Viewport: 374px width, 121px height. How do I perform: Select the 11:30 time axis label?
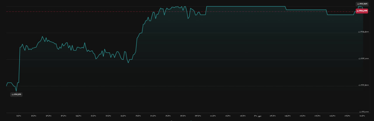pyautogui.click(x=18, y=116)
